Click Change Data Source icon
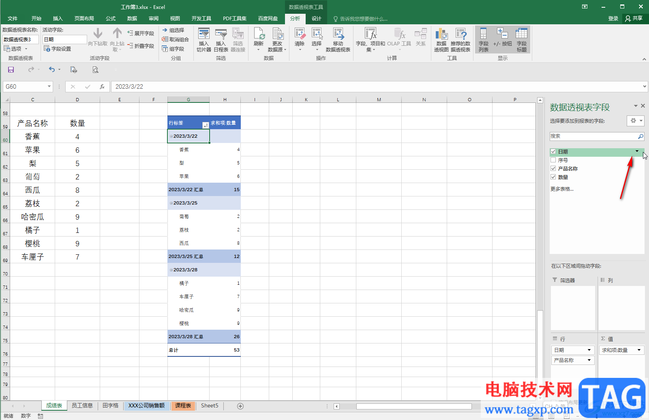The image size is (649, 420). (277, 40)
